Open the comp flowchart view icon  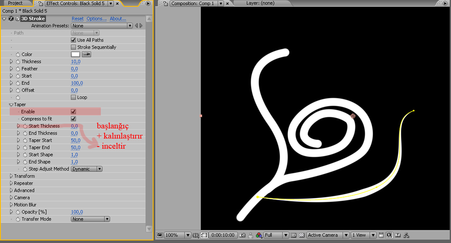(406, 235)
